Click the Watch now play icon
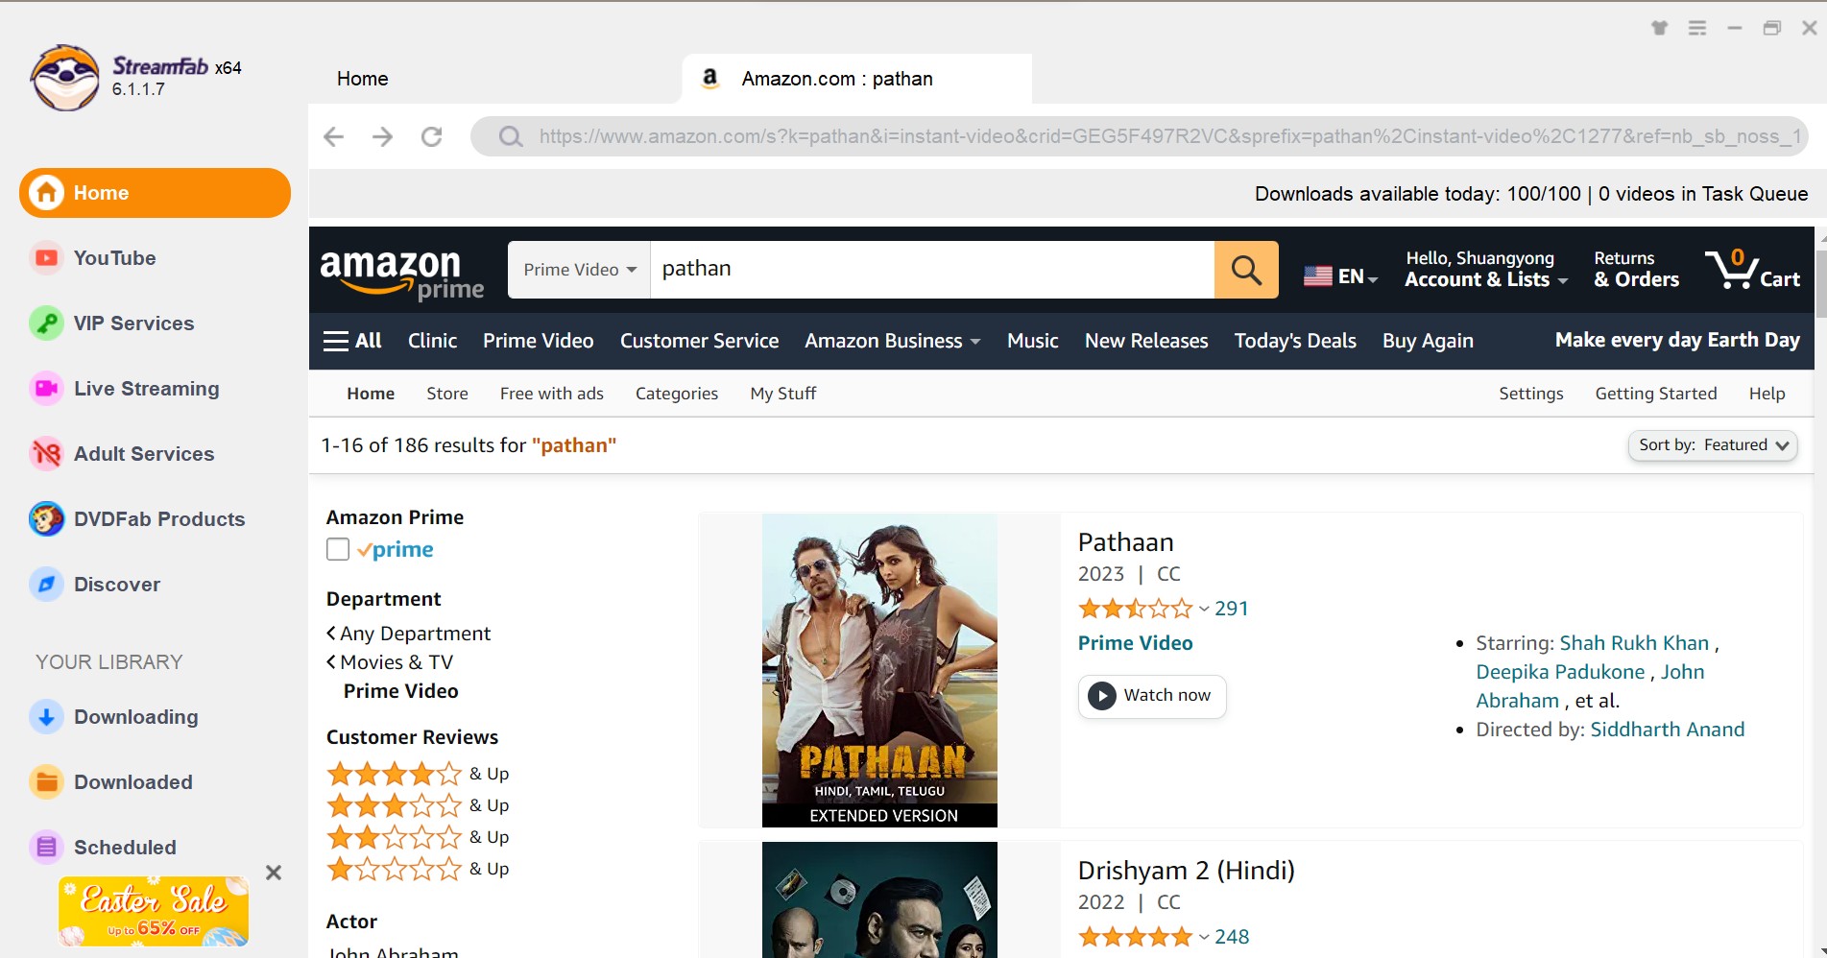Image resolution: width=1827 pixels, height=958 pixels. [1101, 695]
